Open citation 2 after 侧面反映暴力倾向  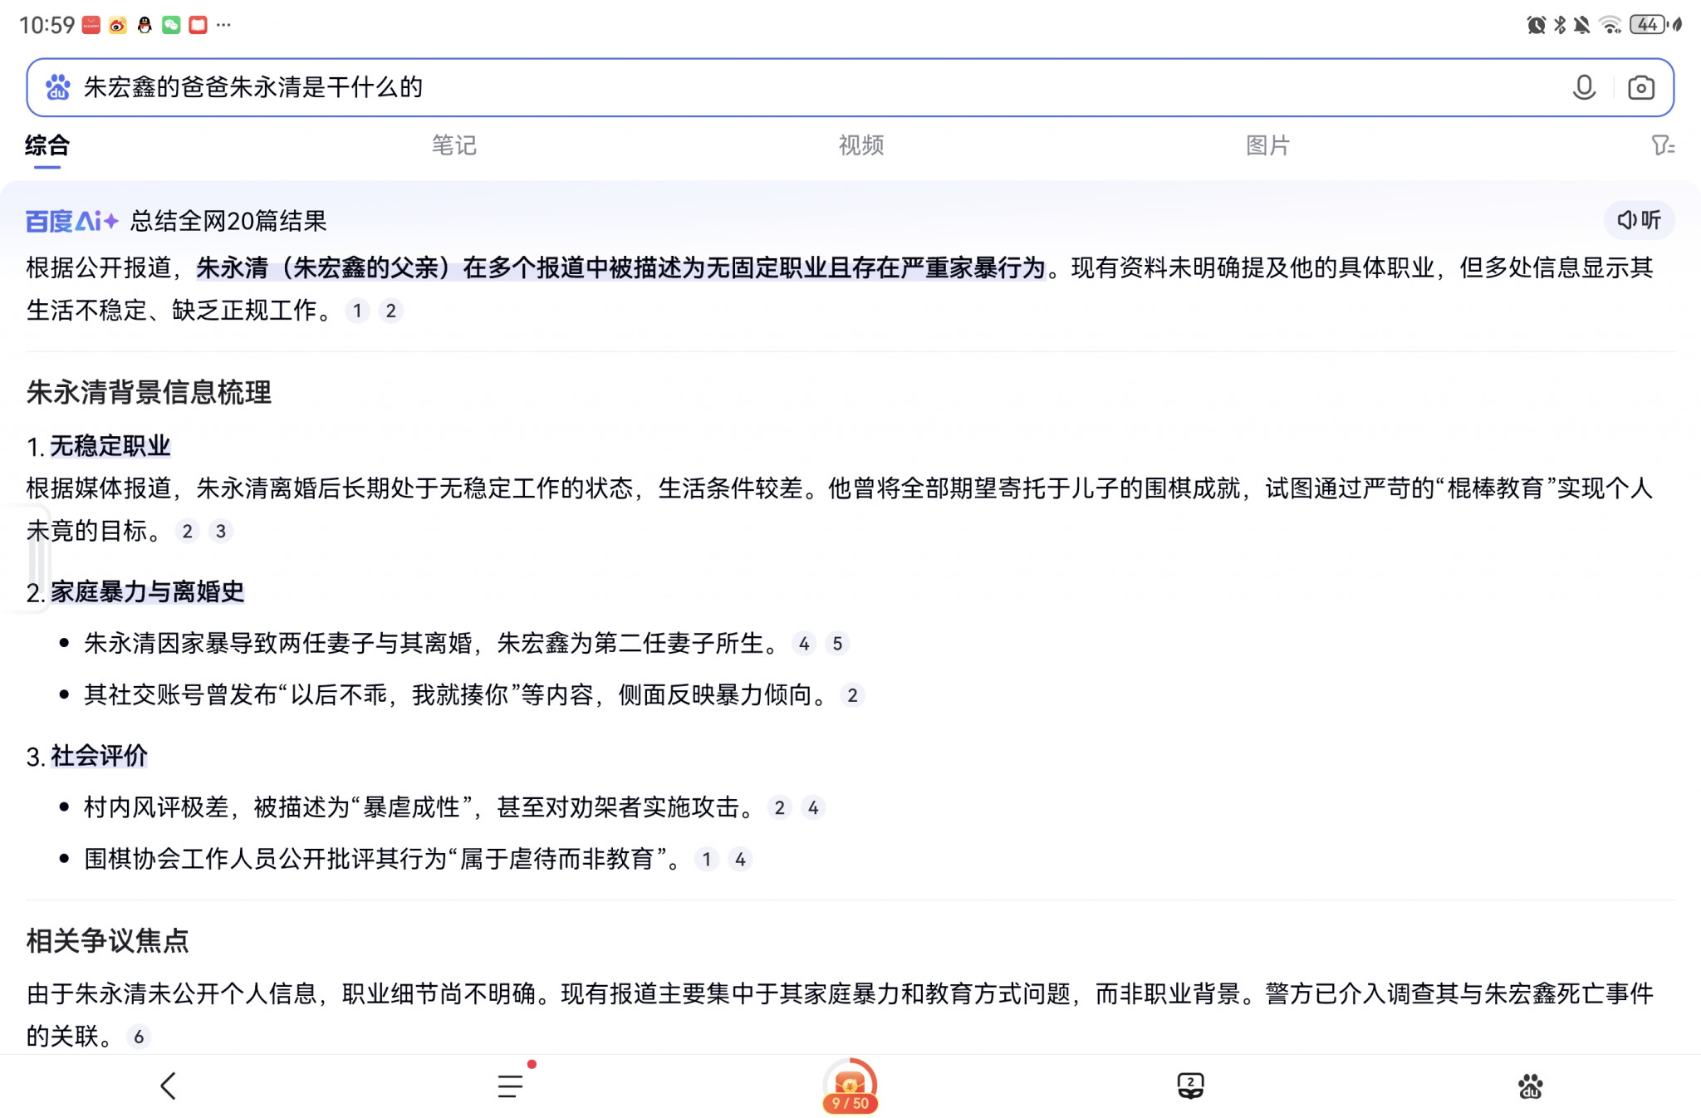coord(852,695)
